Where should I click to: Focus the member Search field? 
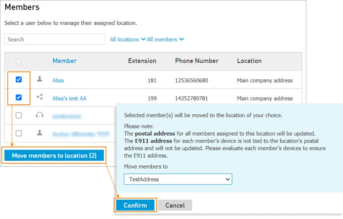click(x=55, y=39)
